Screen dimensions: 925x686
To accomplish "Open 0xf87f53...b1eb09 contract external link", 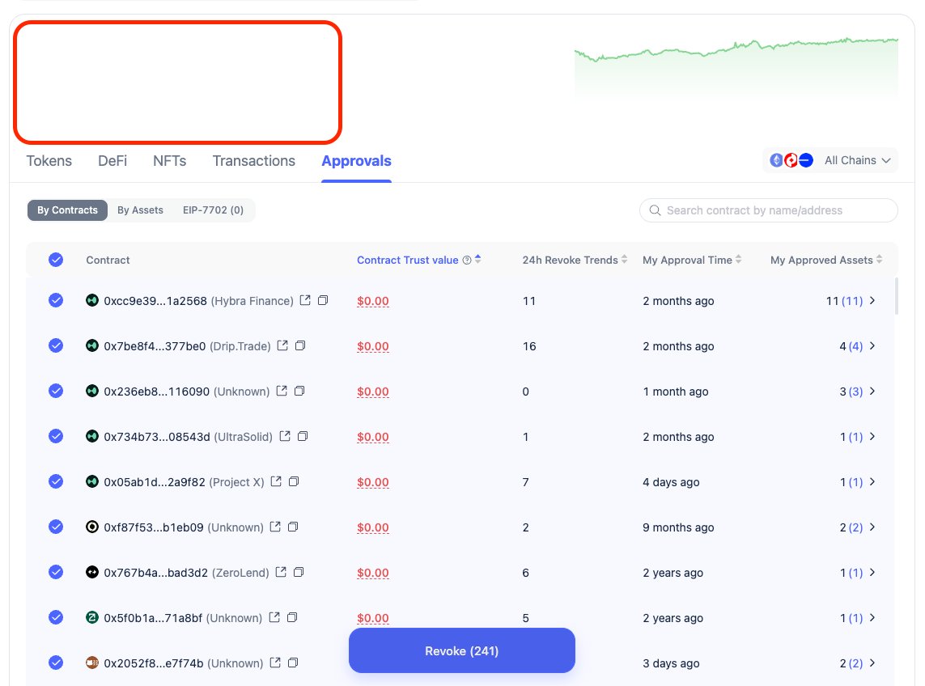I will click(275, 527).
